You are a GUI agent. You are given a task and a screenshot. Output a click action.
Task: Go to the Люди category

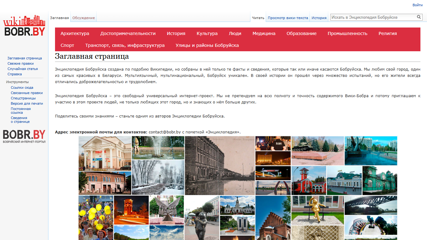click(235, 33)
